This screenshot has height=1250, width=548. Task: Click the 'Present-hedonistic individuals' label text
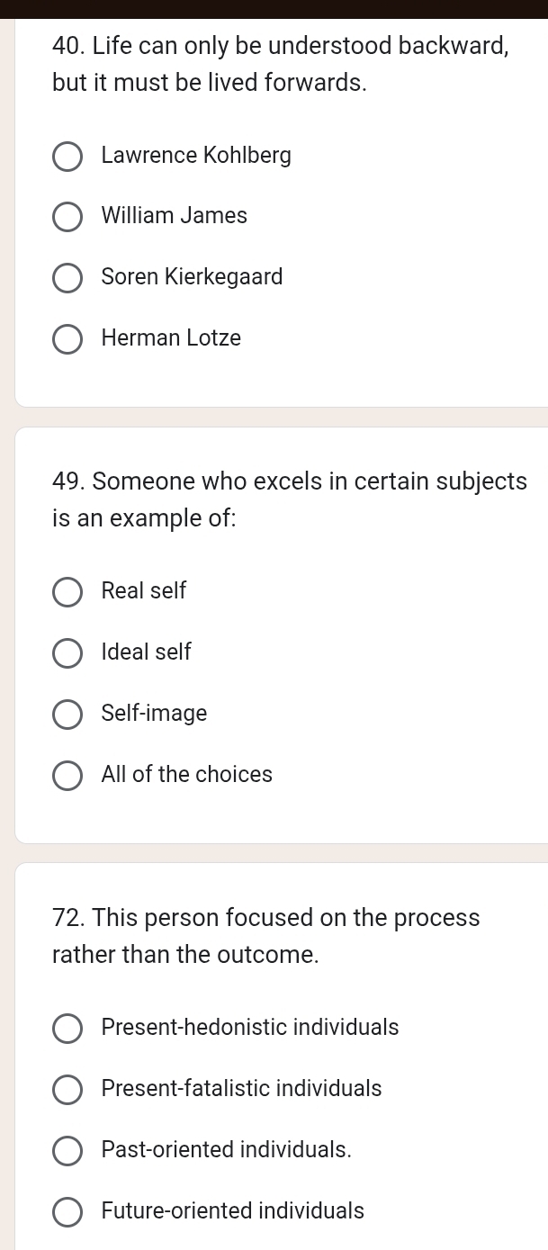point(250,1028)
